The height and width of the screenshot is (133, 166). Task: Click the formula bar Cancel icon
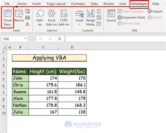(x=41, y=39)
